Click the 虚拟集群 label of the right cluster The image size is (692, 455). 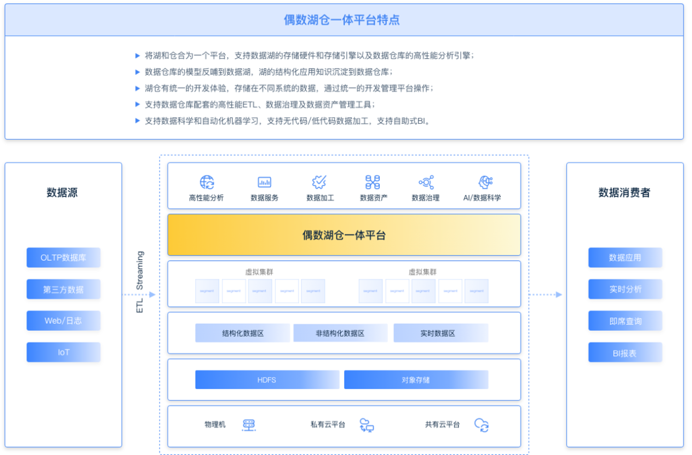tap(423, 272)
